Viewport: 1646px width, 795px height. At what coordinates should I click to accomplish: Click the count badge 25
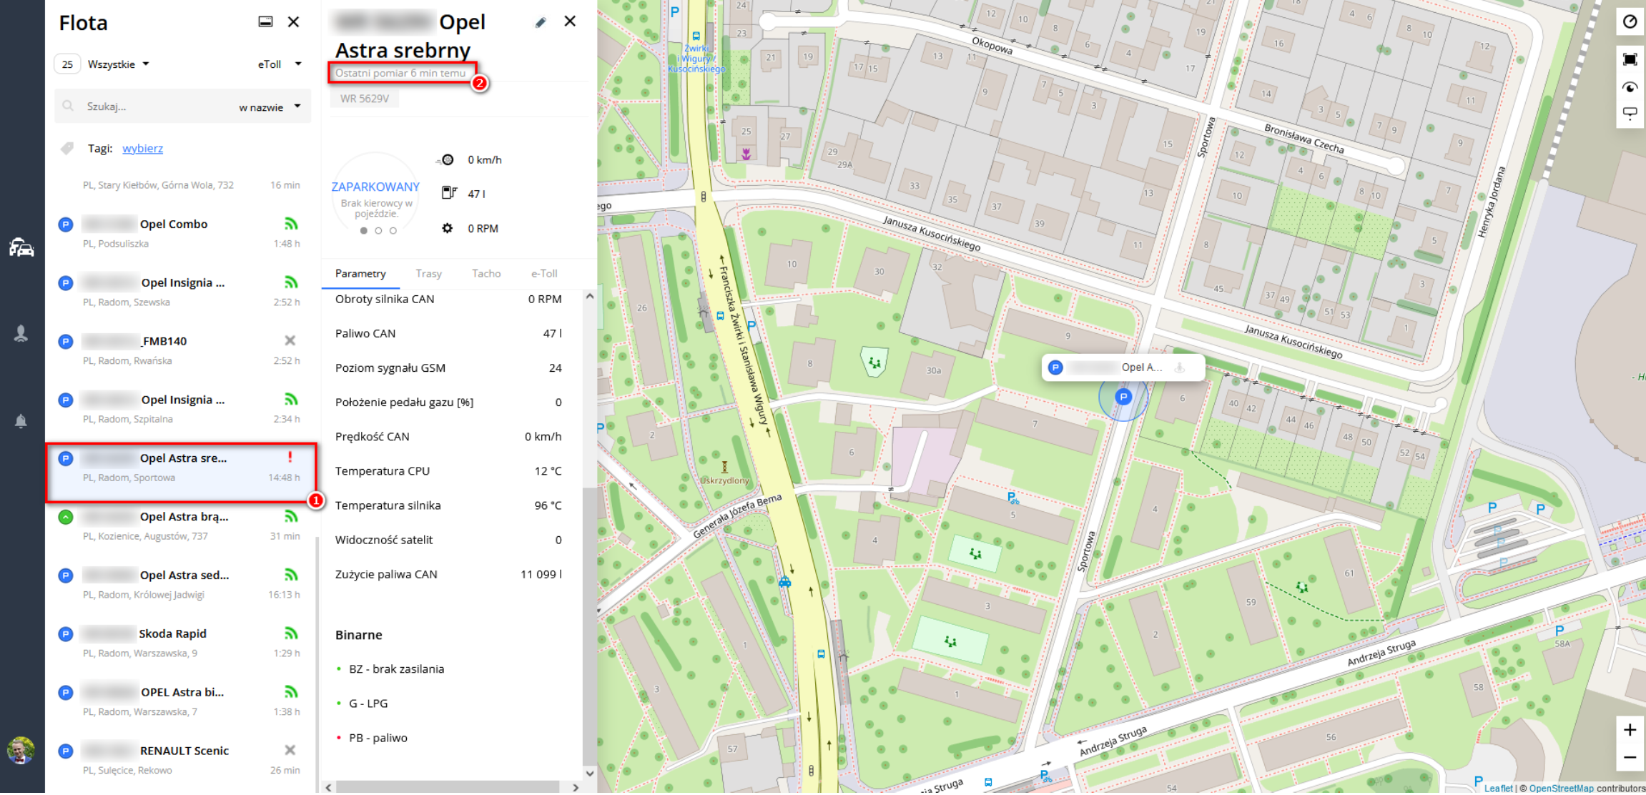point(67,64)
